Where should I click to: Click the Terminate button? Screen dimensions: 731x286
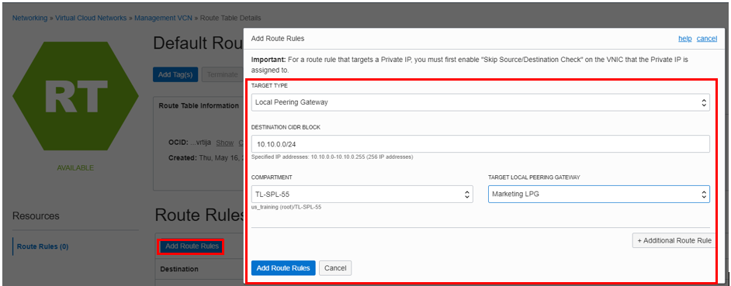click(x=222, y=74)
